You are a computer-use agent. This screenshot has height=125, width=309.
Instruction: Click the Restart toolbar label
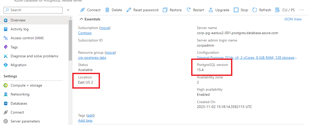[199, 10]
